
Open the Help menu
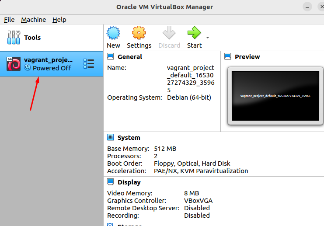(x=59, y=20)
